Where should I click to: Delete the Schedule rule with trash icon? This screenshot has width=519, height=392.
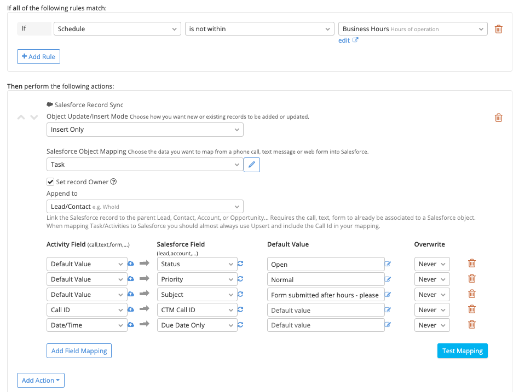(x=498, y=29)
